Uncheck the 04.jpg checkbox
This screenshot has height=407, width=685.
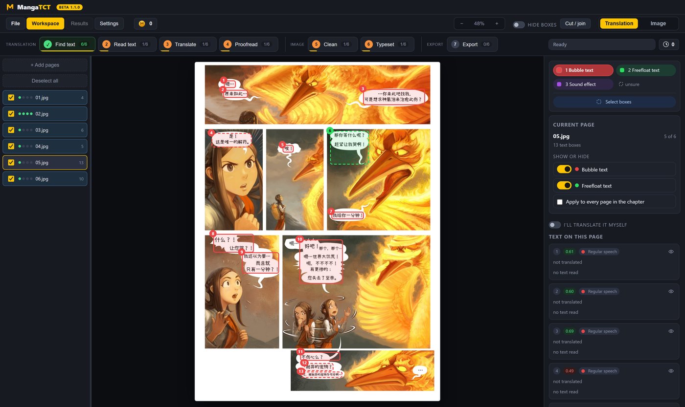pyautogui.click(x=11, y=146)
